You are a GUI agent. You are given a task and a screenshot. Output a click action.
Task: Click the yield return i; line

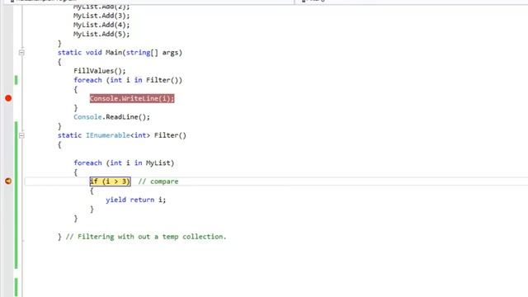135,200
